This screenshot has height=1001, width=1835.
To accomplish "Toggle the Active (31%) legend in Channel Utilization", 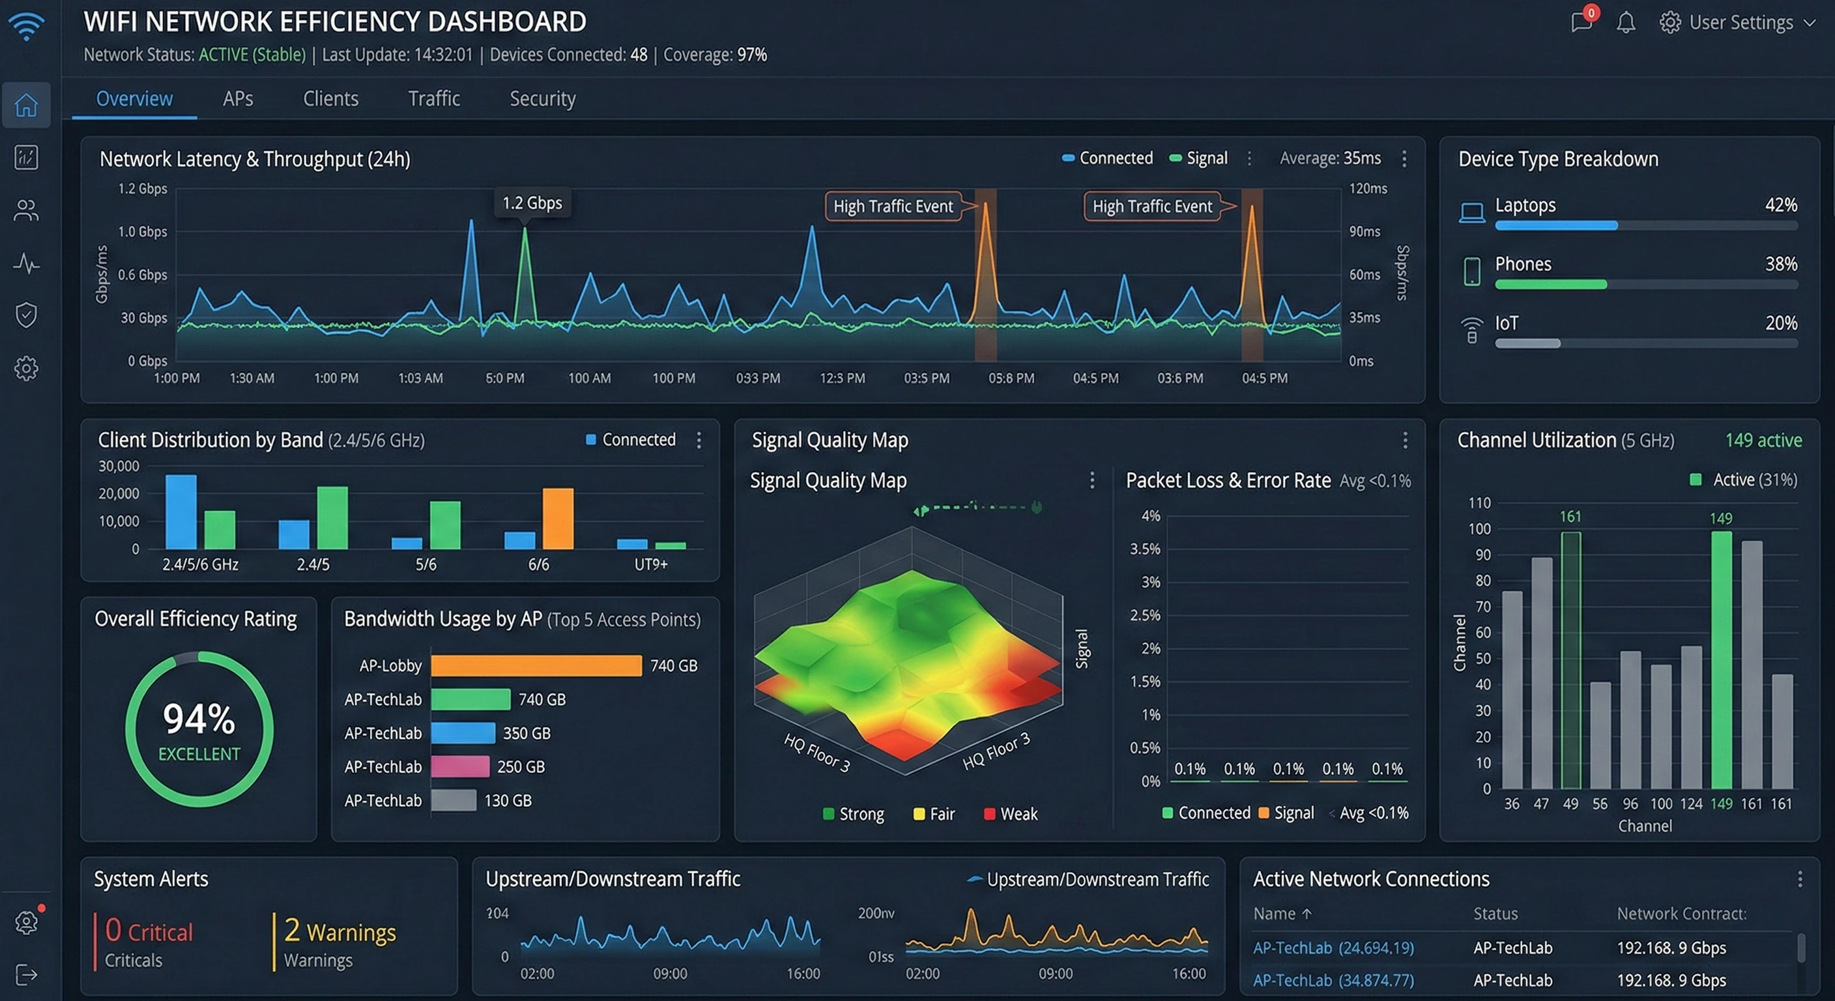I will pos(1744,480).
